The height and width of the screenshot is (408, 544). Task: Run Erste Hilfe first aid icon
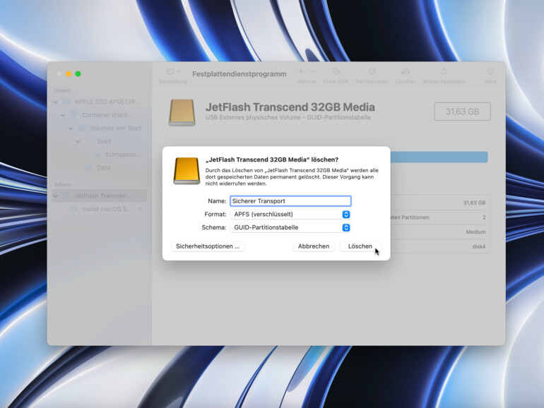(336, 71)
